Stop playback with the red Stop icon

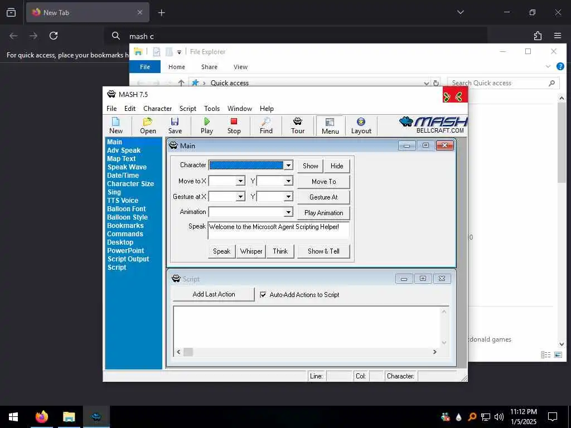pos(234,125)
